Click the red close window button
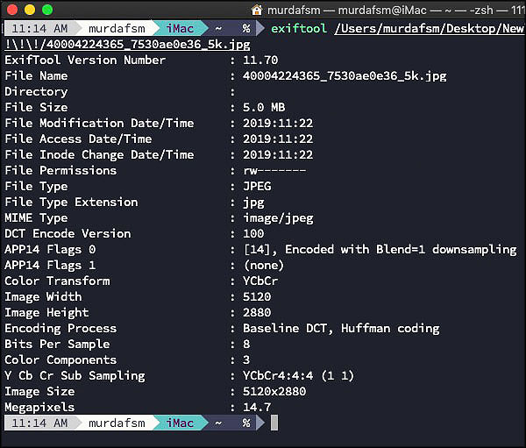This screenshot has width=526, height=448. (x=12, y=10)
